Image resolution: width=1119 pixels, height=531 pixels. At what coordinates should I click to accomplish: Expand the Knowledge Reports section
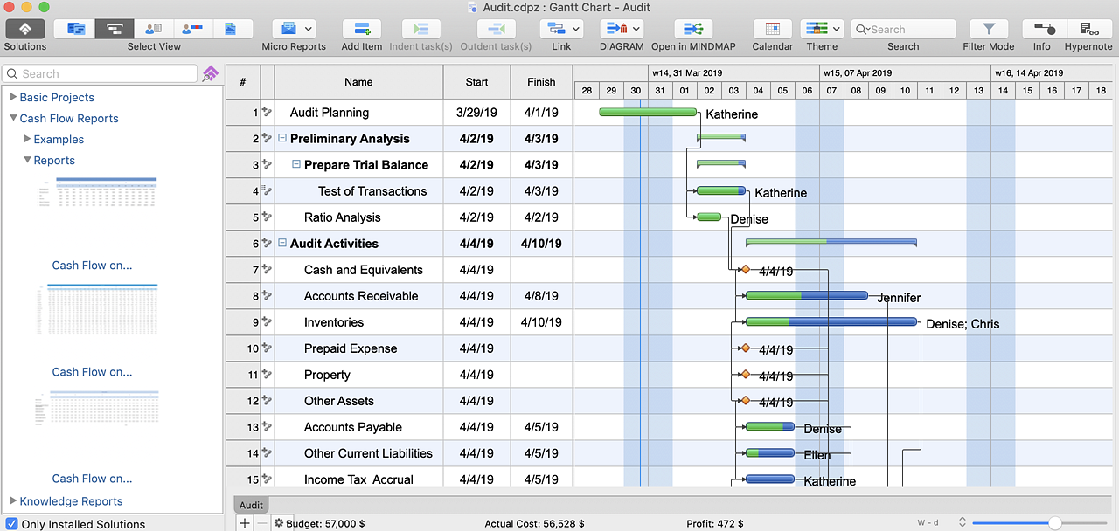(13, 501)
